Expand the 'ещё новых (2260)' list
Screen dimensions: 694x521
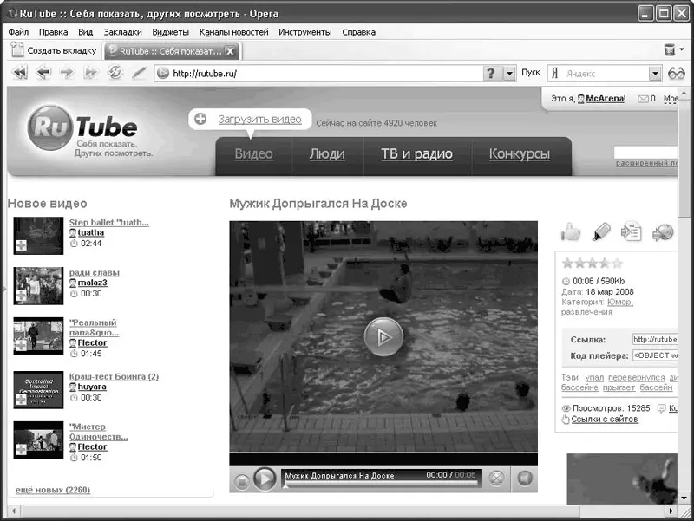tap(53, 491)
